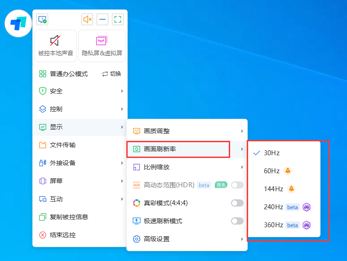
Task: Click the copy icon beside 复制被控信息
Action: pos(43,217)
